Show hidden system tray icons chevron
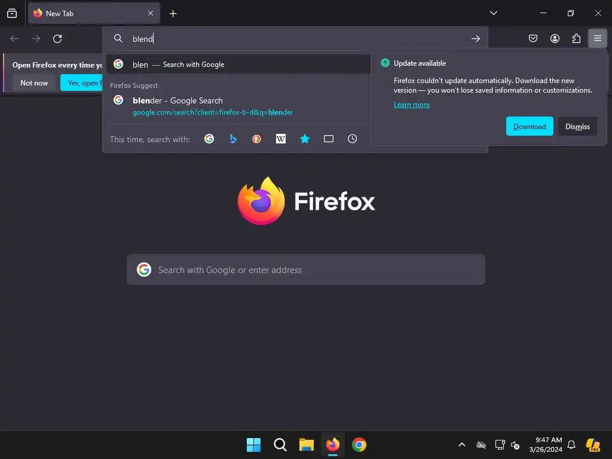 coord(462,445)
